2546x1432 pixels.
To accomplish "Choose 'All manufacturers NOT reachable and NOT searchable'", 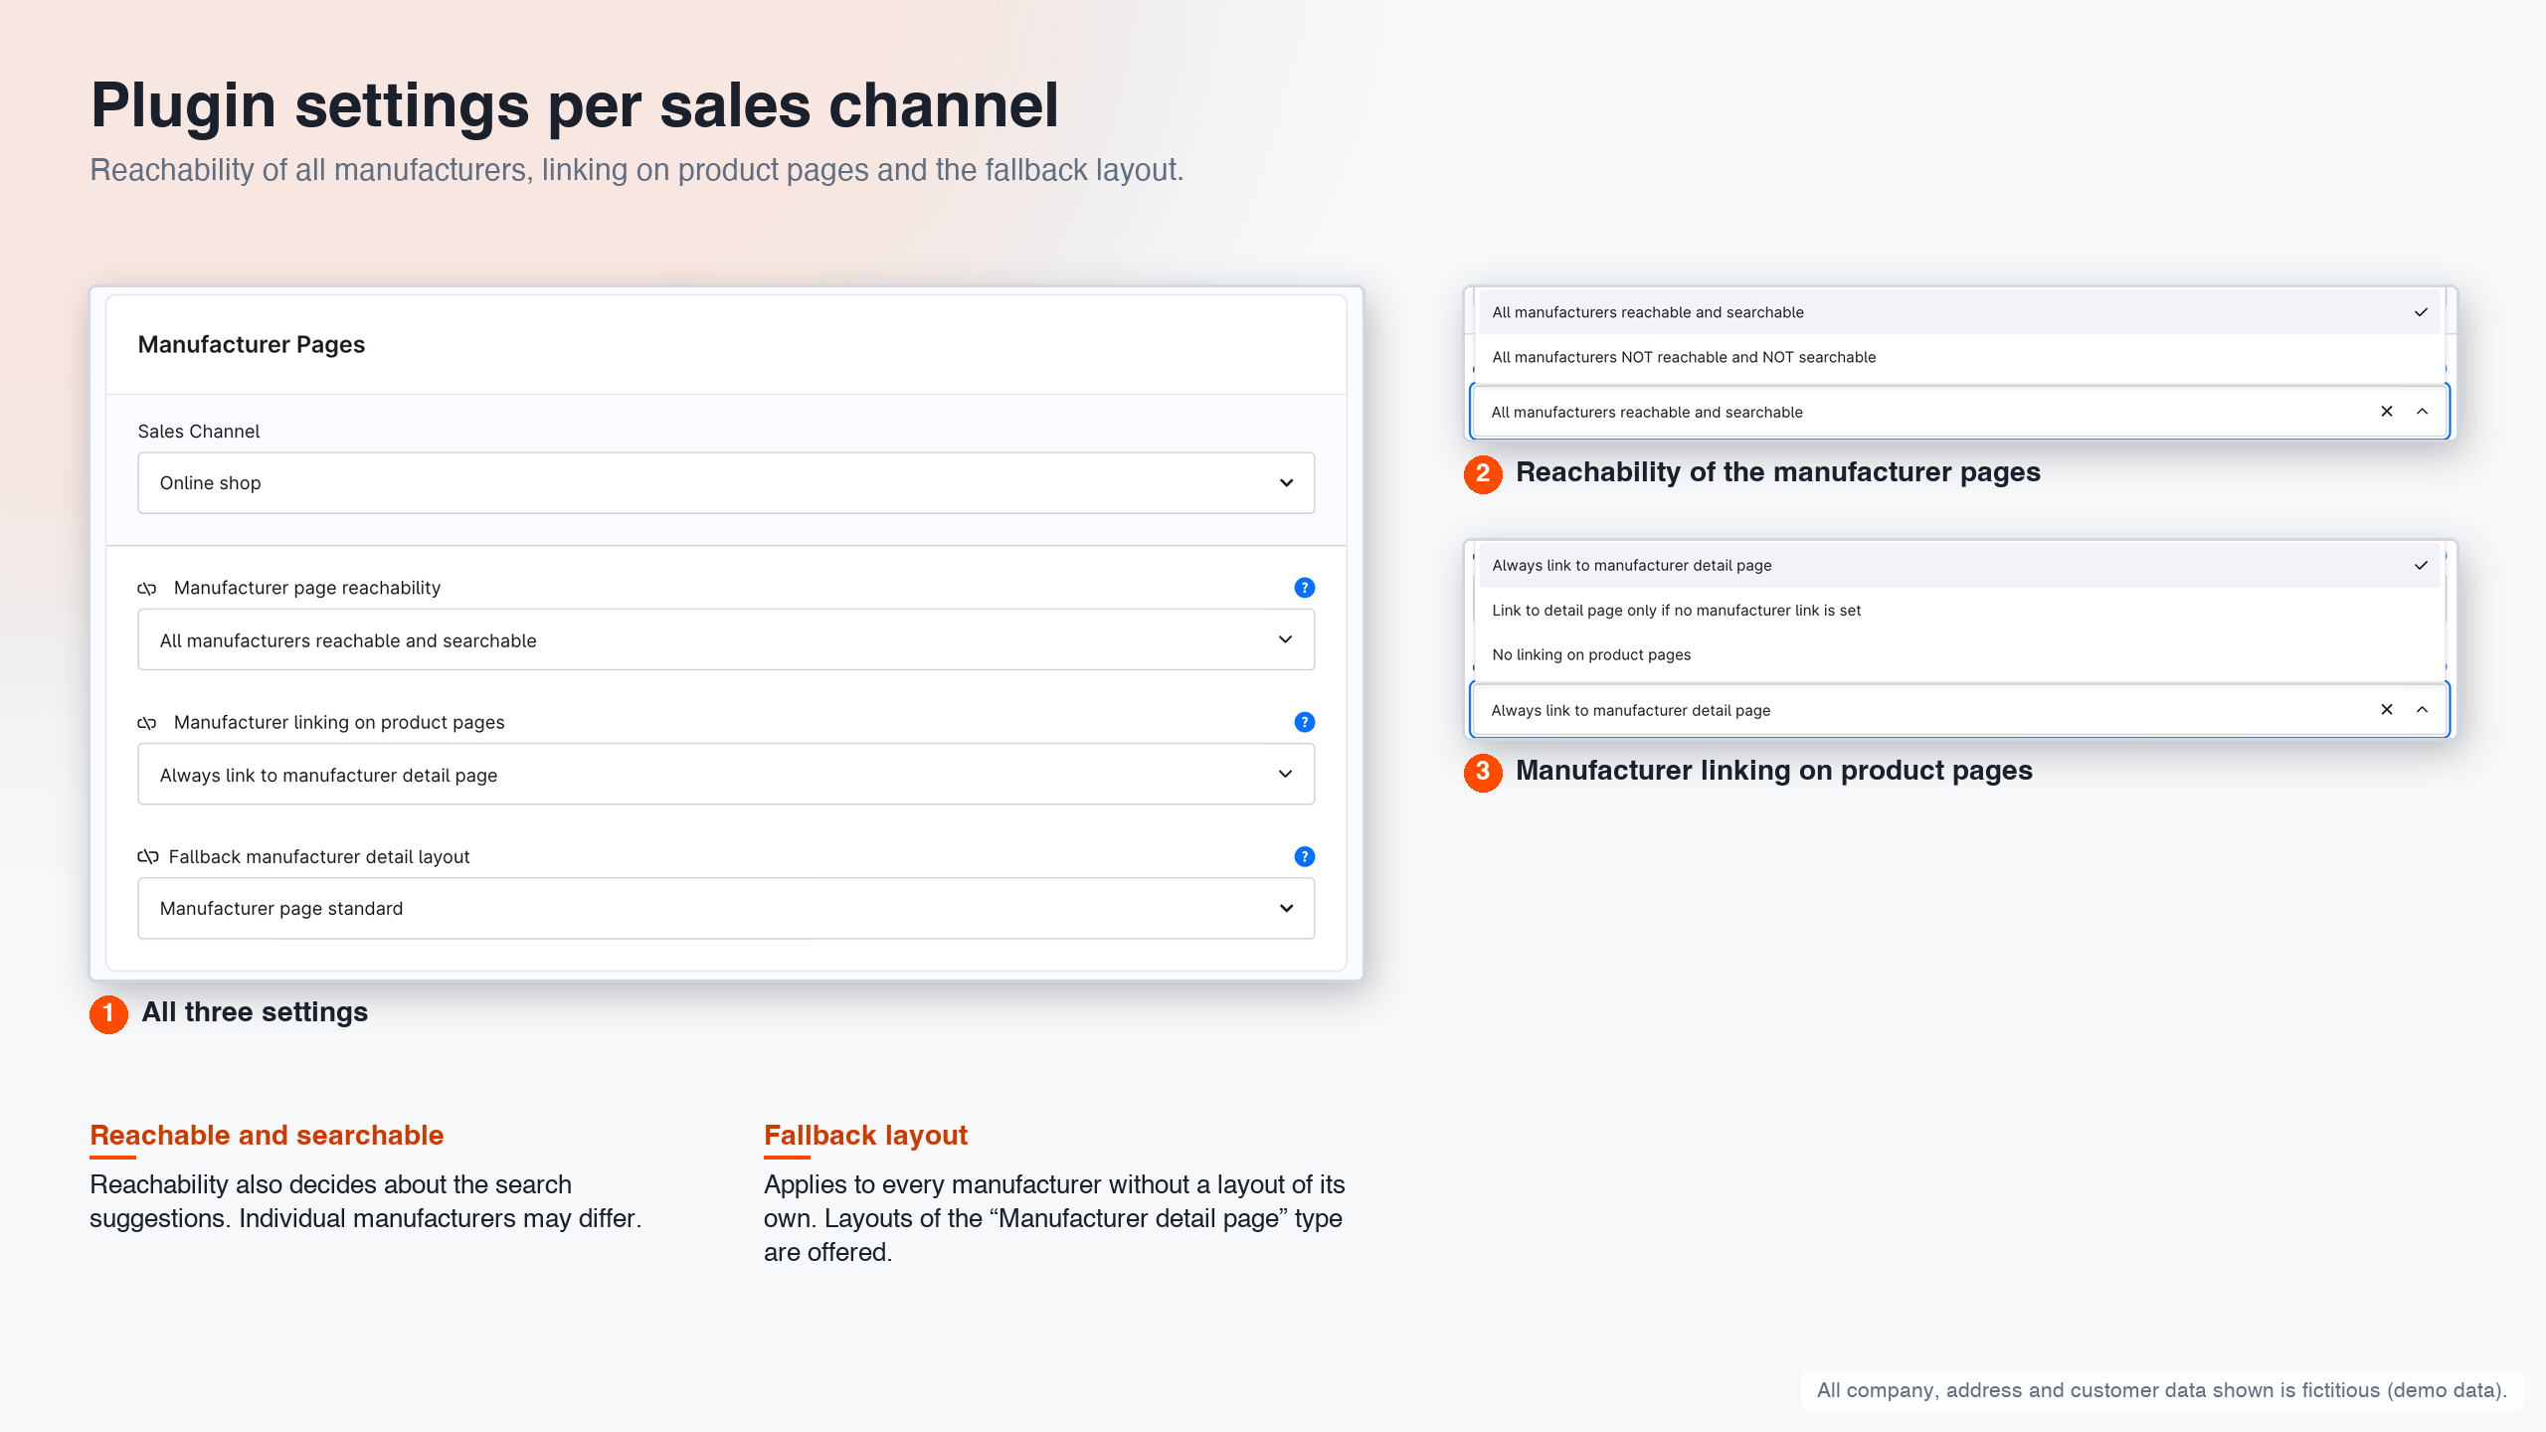I will coord(1959,357).
